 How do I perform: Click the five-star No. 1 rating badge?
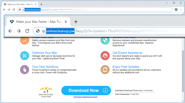46,92
